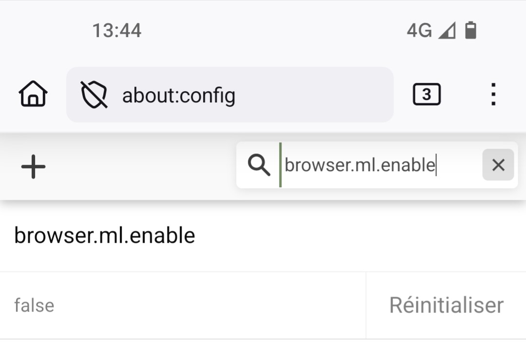This screenshot has height=352, width=526.
Task: Open the three-dot browser menu
Action: [493, 95]
